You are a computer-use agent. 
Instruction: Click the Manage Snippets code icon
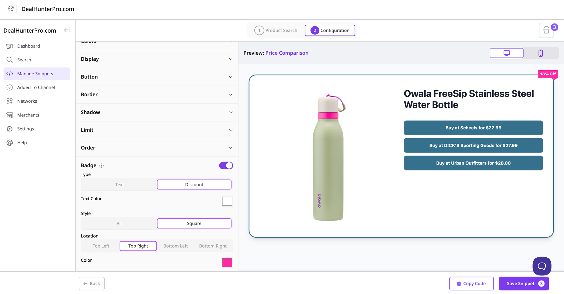(x=10, y=74)
